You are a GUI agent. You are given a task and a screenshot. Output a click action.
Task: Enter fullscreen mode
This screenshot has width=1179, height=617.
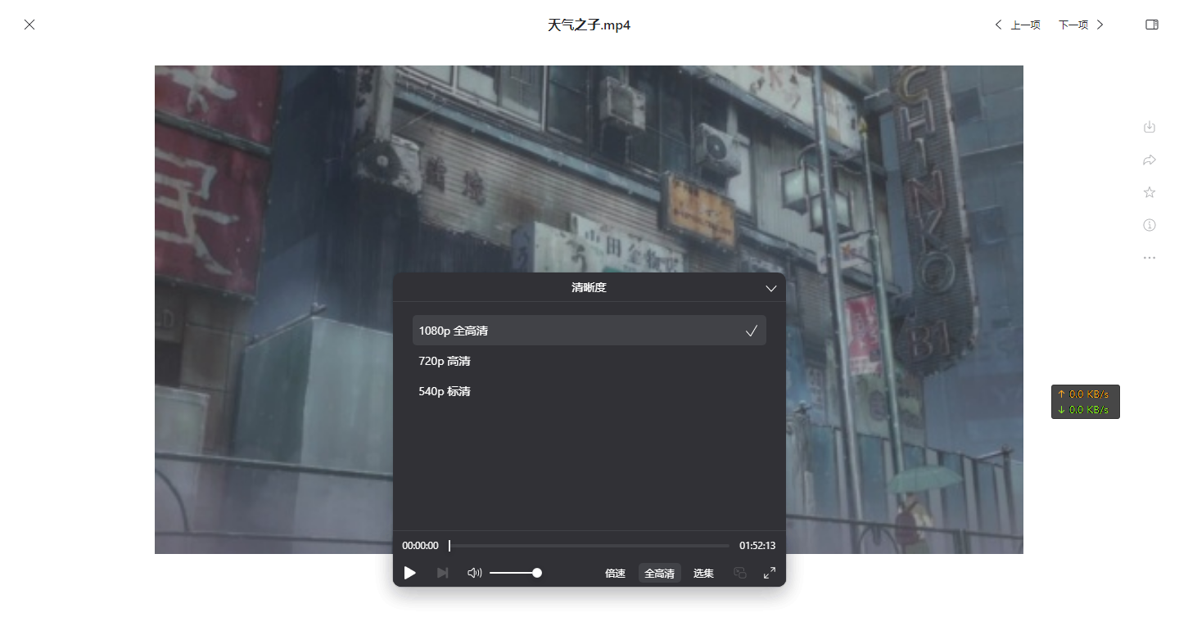coord(770,573)
